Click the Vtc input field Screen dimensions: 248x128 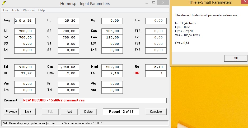point(112,84)
